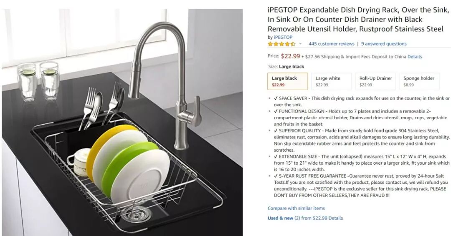The height and width of the screenshot is (236, 451).
Task: Open the 445 customer reviews link
Action: pos(331,44)
